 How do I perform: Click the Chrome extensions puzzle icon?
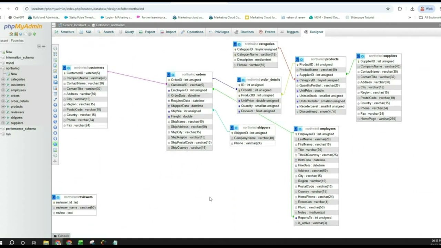[400, 9]
